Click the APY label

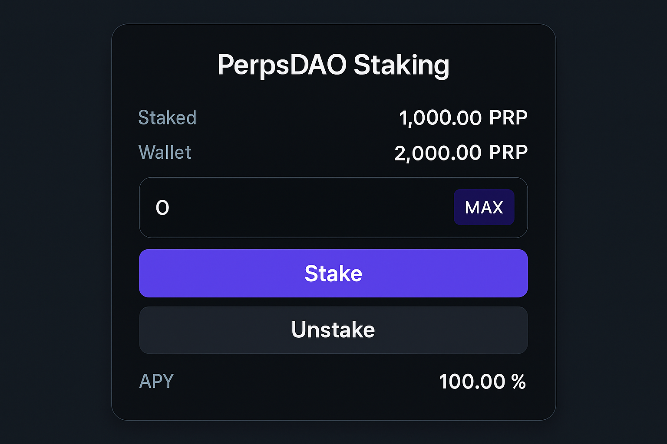(156, 382)
